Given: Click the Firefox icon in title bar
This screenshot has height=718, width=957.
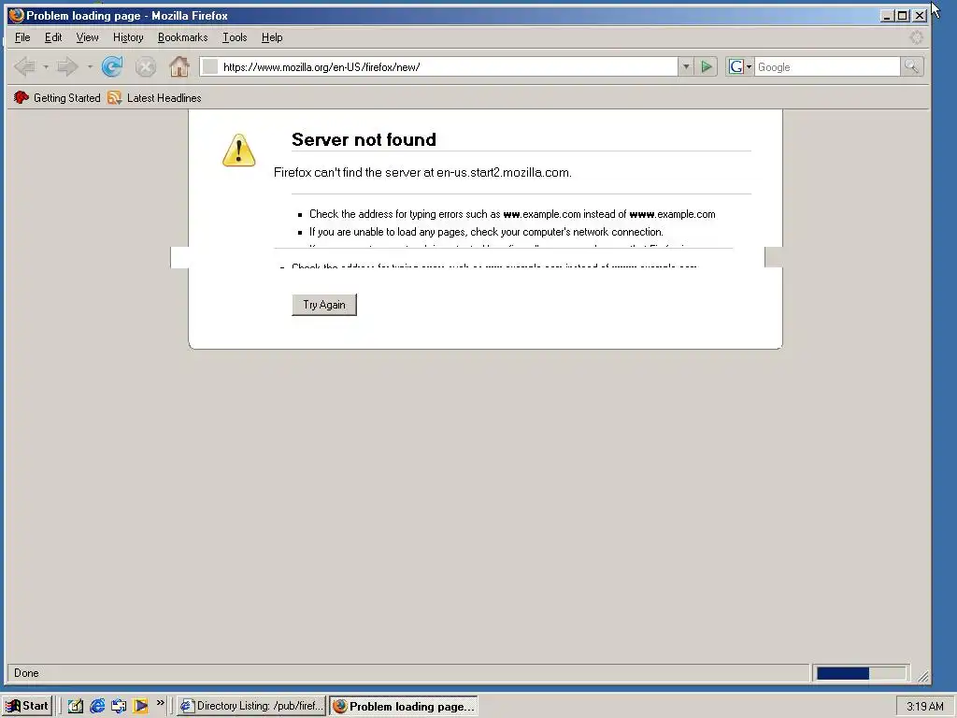Looking at the screenshot, I should pos(17,15).
